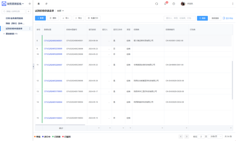The height and width of the screenshot is (141, 236).
Task: Open the 经销商编号 column summary dropdown
Action: 186,128
